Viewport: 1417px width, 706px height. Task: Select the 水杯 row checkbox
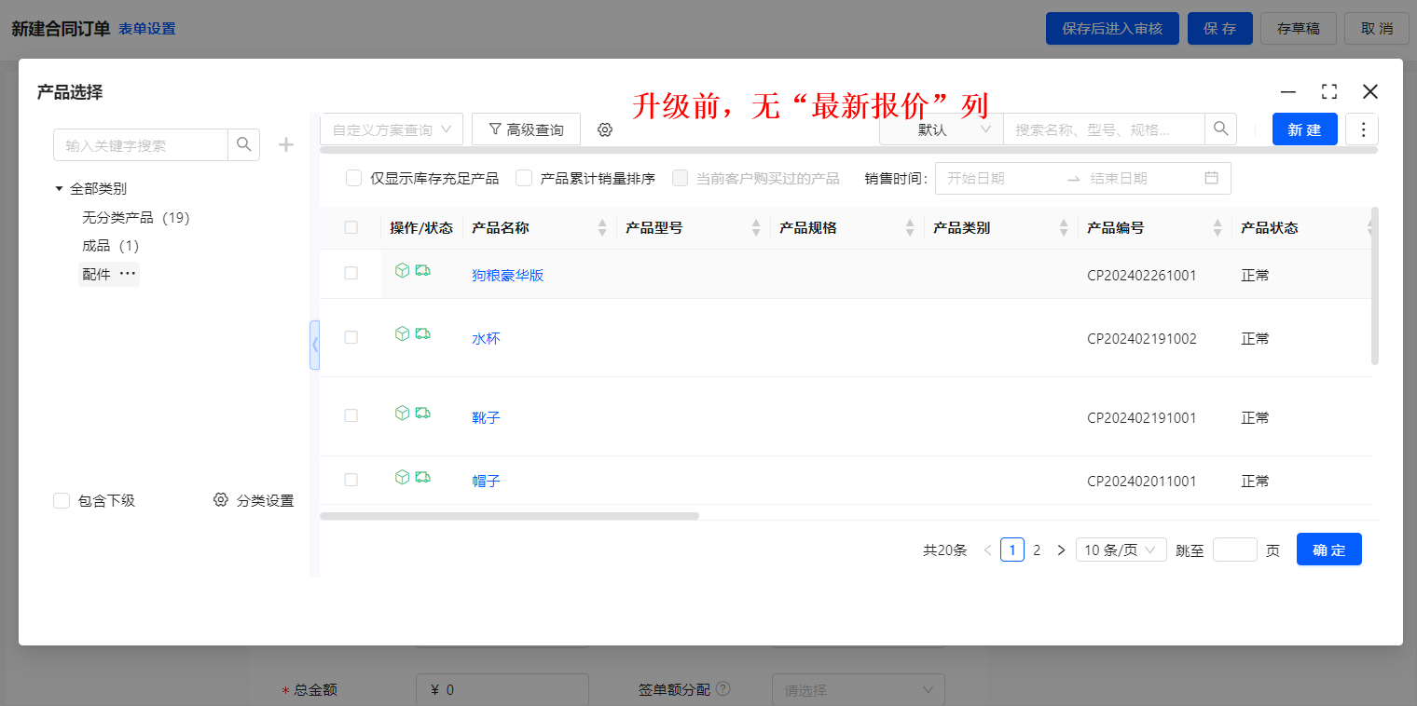point(351,337)
